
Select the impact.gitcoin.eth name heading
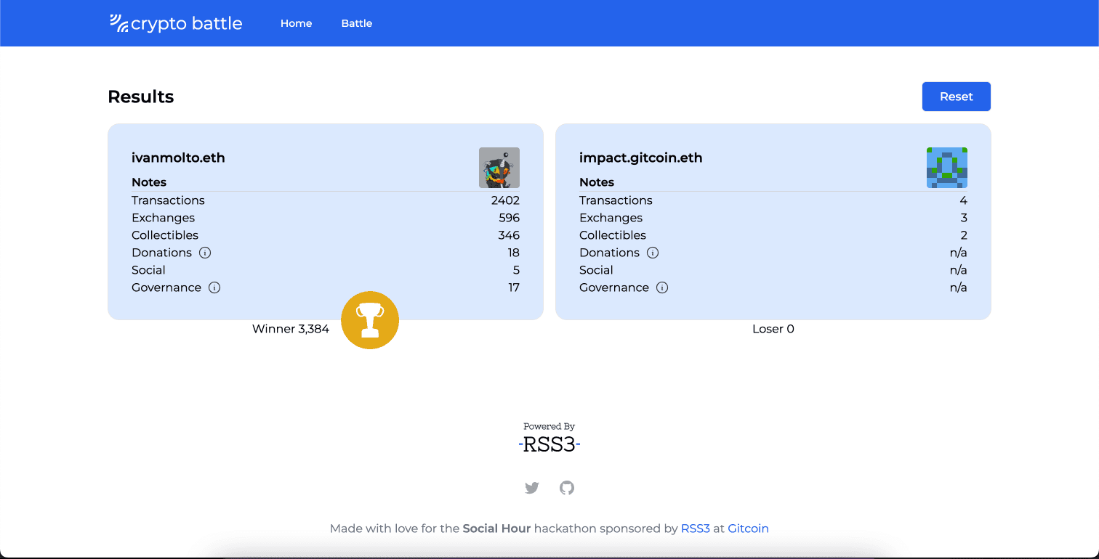click(x=641, y=158)
